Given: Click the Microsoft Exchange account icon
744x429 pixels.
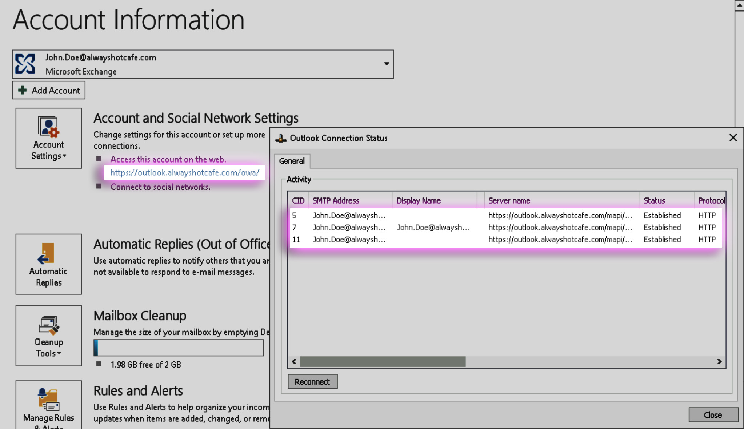Looking at the screenshot, I should tap(25, 64).
